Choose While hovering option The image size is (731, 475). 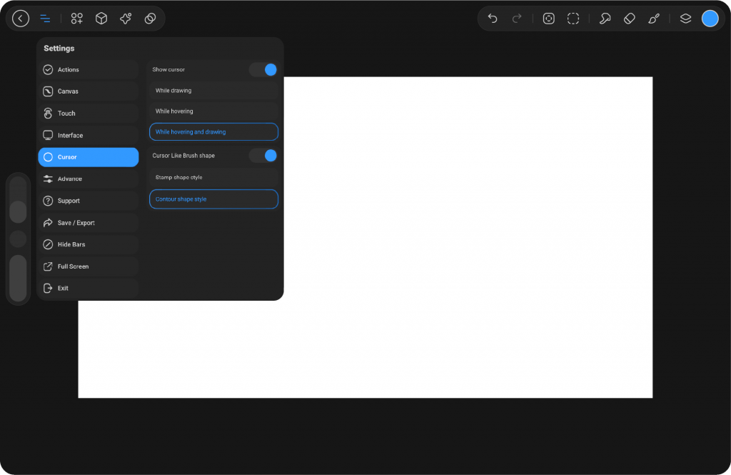[213, 111]
